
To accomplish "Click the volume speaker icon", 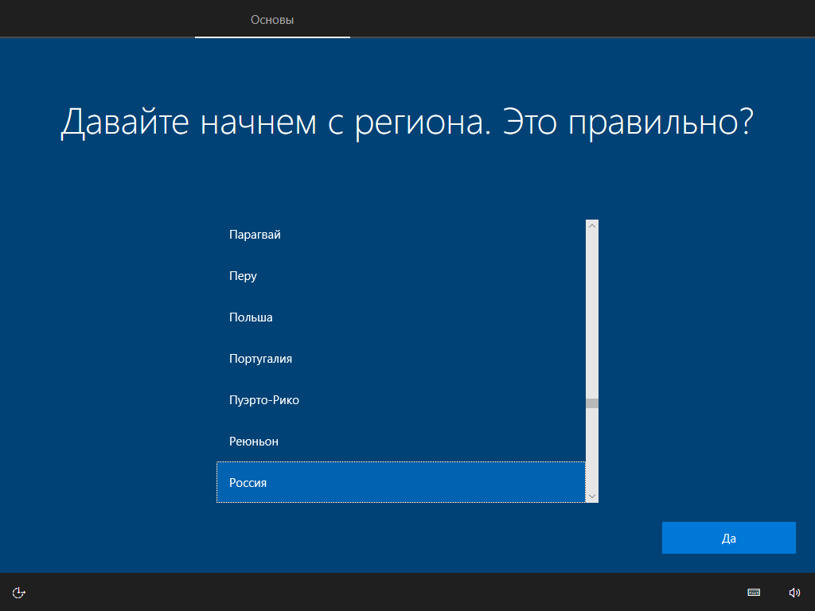I will 794,592.
